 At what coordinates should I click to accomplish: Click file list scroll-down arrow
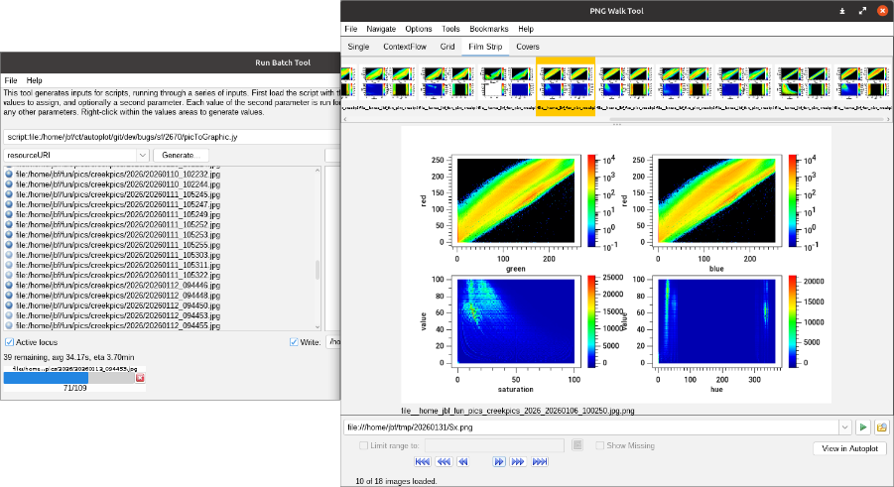pos(317,327)
